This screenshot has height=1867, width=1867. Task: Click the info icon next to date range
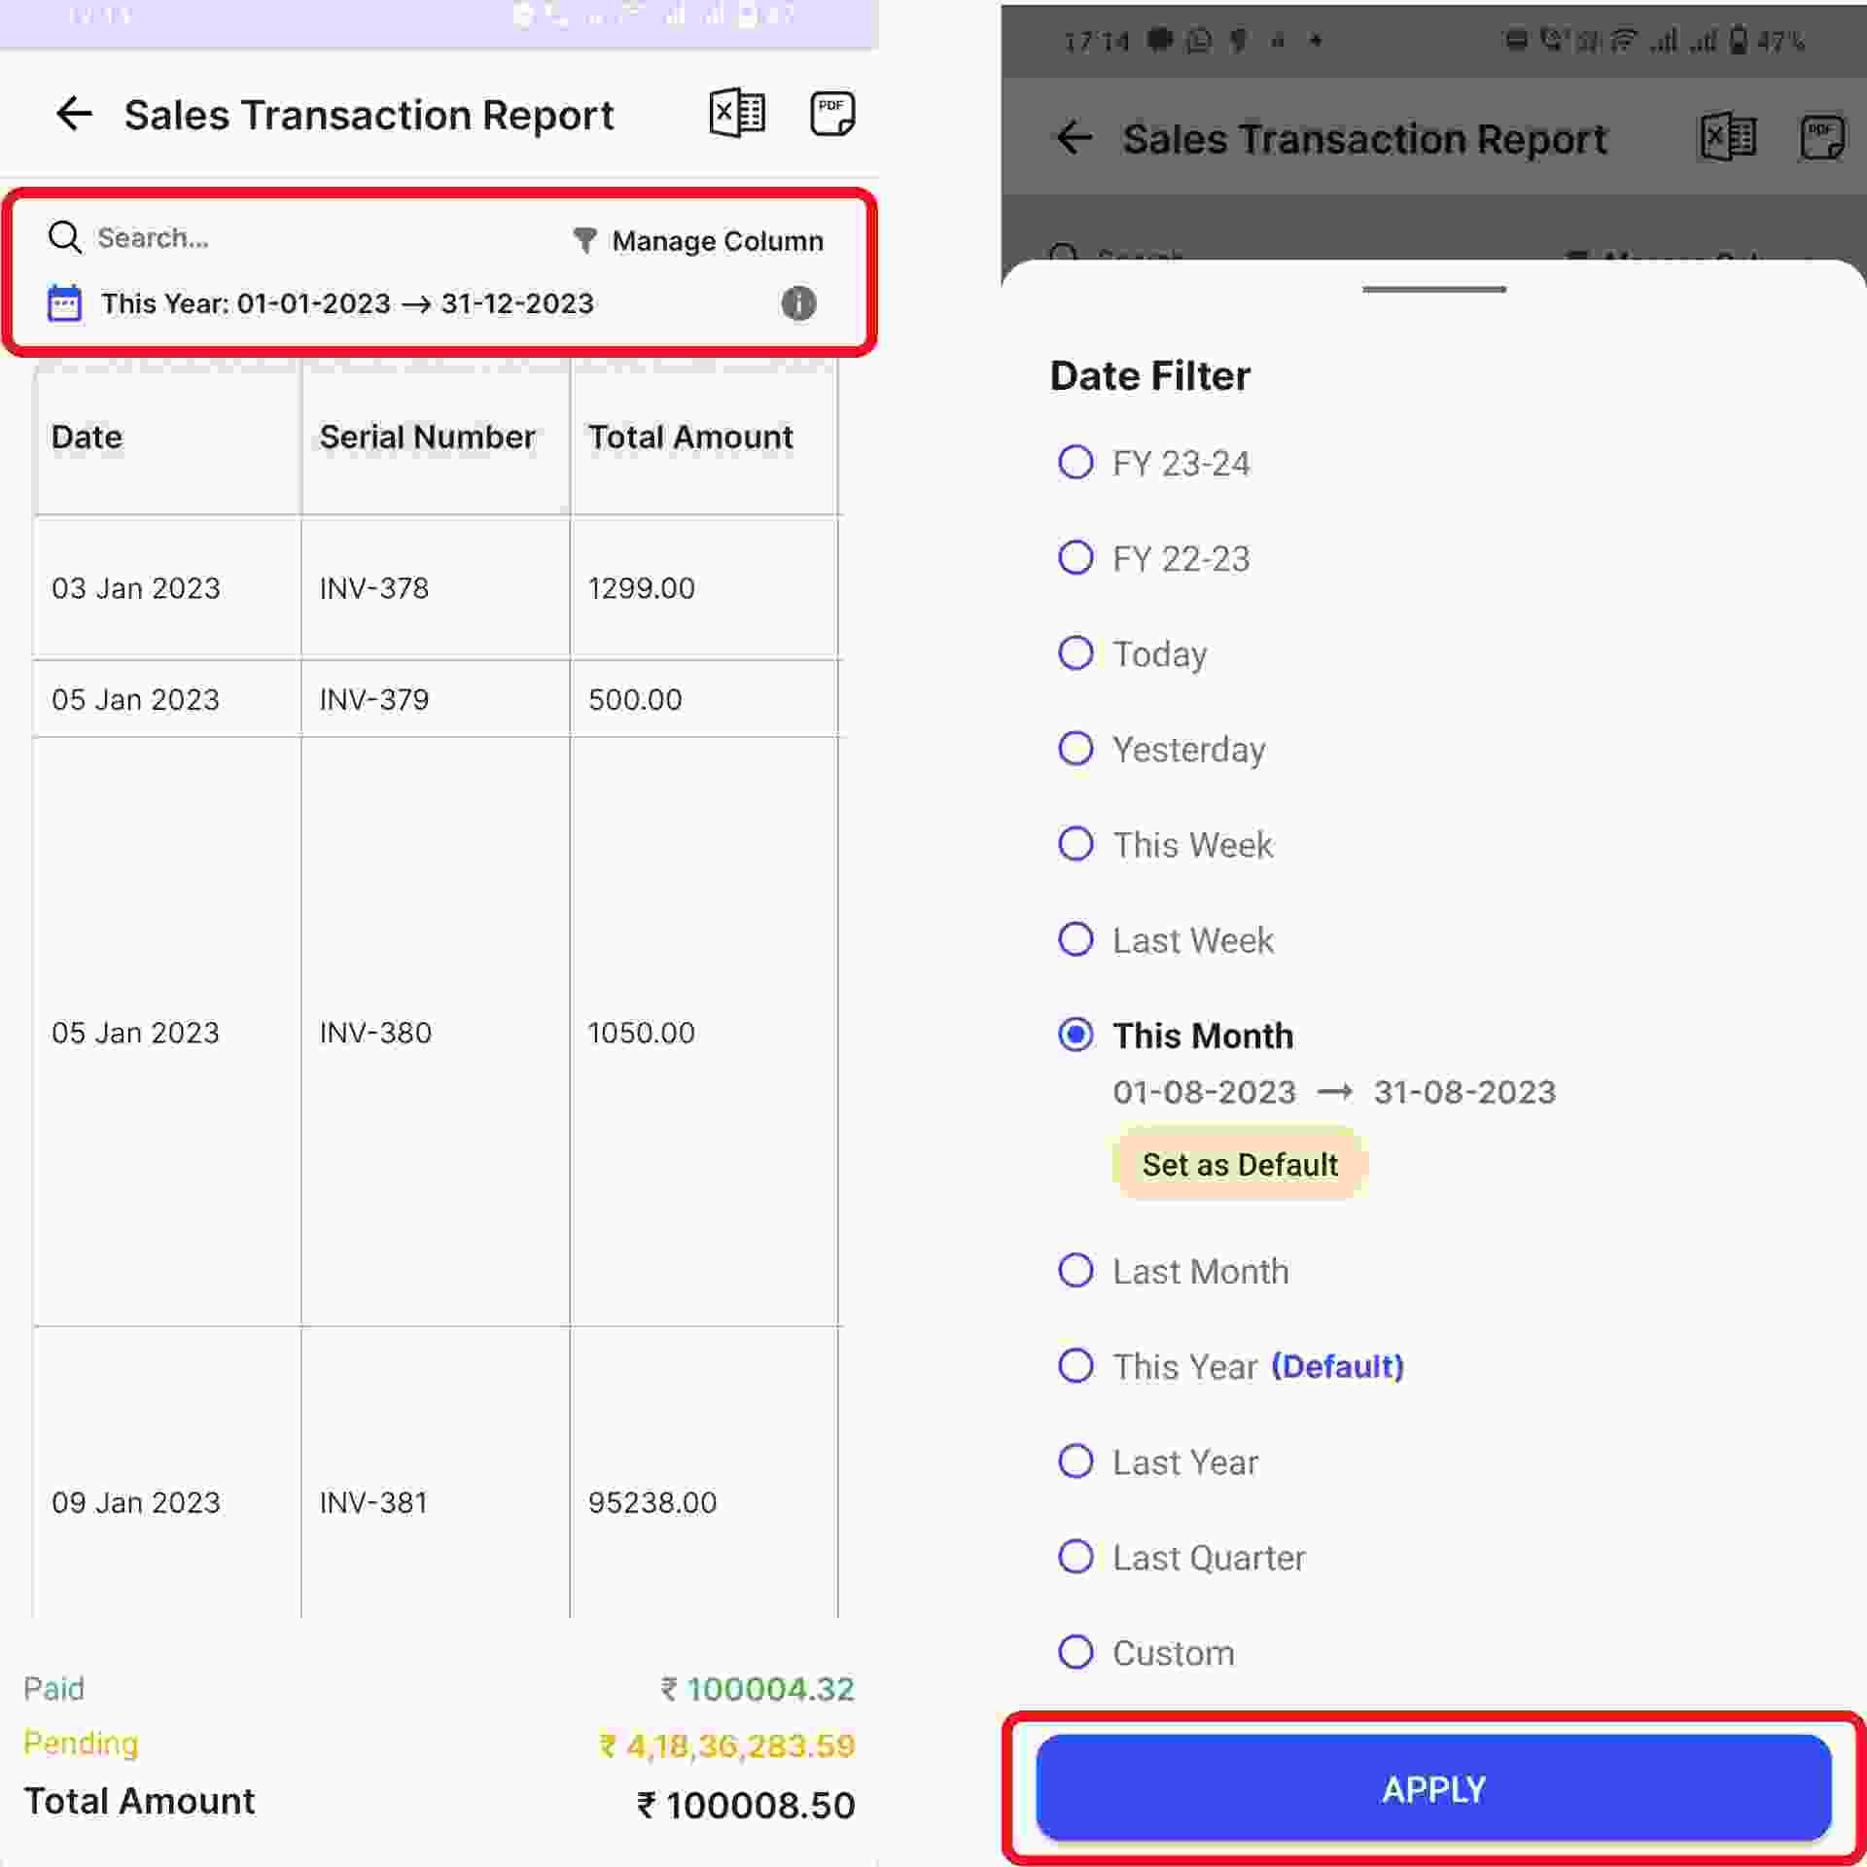798,304
